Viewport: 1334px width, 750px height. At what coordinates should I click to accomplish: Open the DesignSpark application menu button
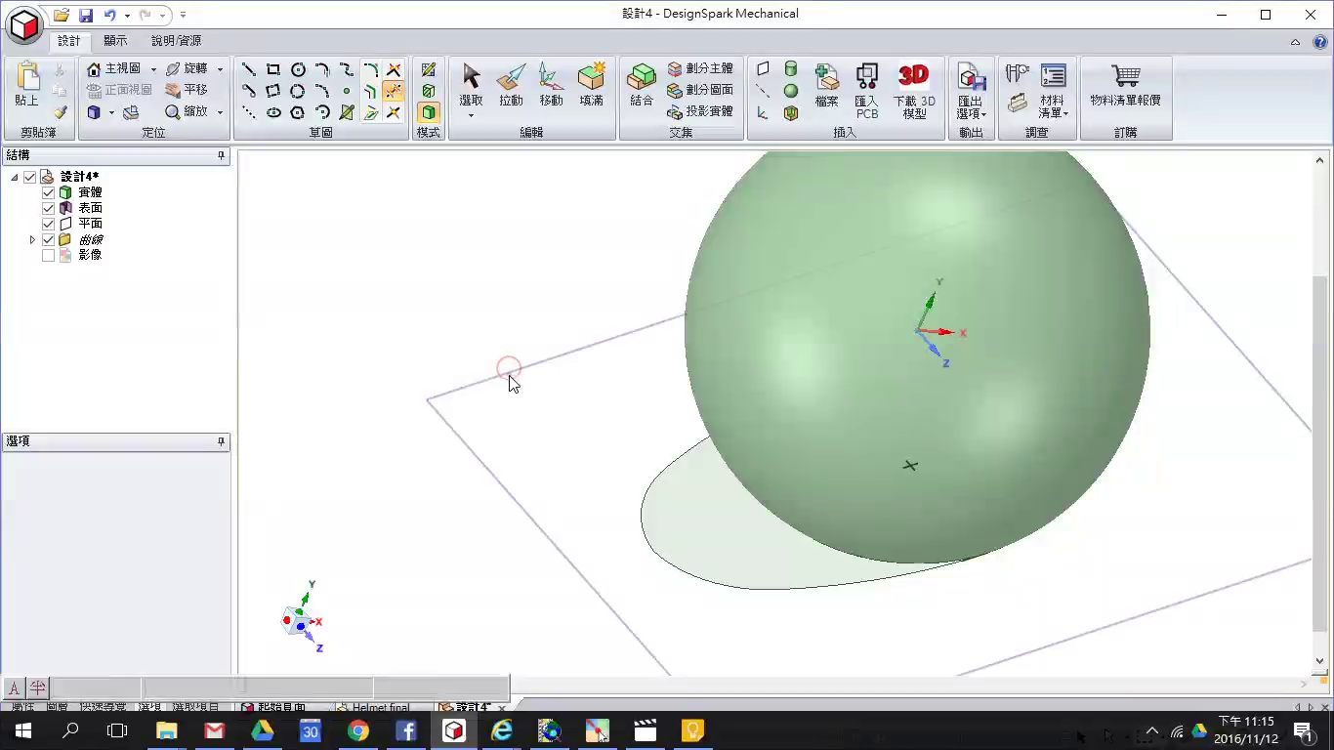click(x=23, y=24)
